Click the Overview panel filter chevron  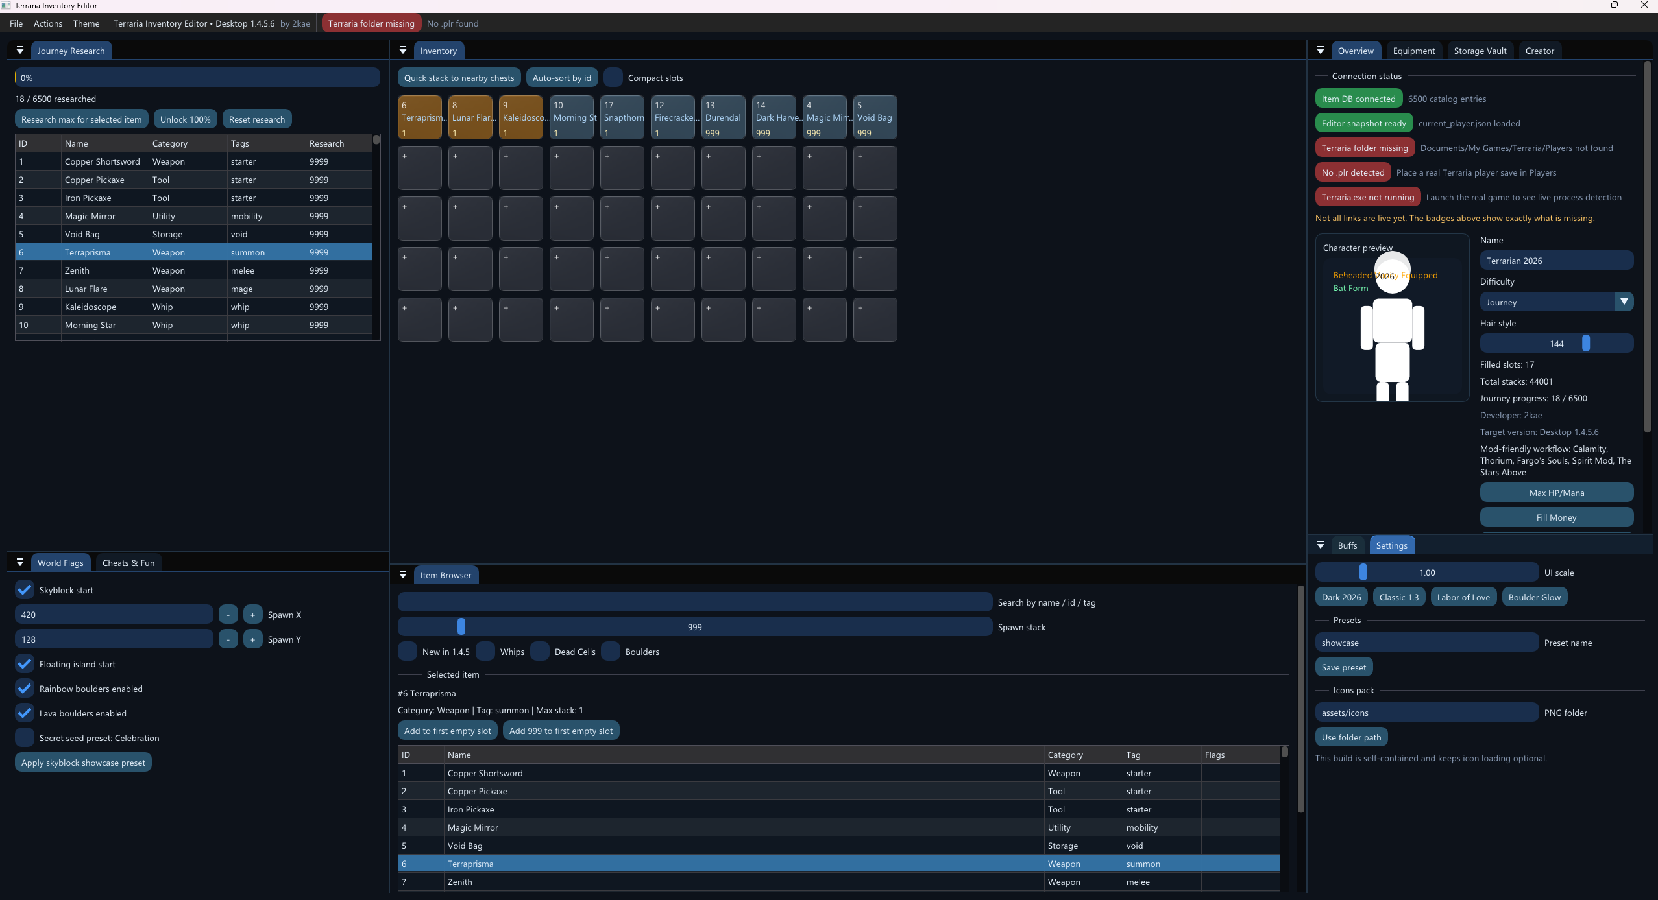point(1321,50)
